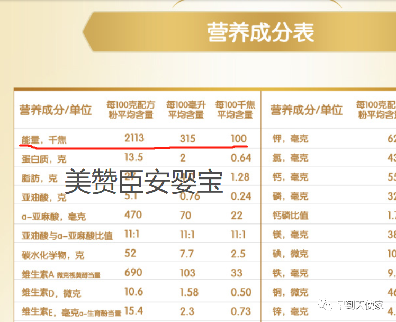Click the α-亚麻酸 value 22
Image resolution: width=396 pixels, height=322 pixels.
click(x=237, y=216)
